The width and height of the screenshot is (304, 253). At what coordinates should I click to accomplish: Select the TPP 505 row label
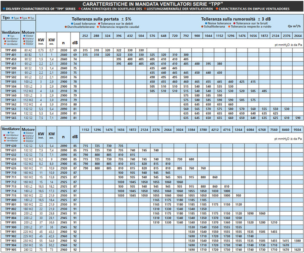pyautogui.click(x=11, y=90)
